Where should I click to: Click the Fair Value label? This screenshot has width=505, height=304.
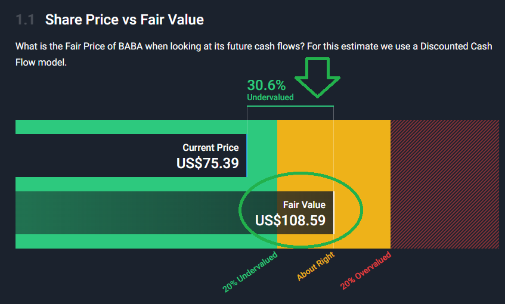tap(304, 205)
